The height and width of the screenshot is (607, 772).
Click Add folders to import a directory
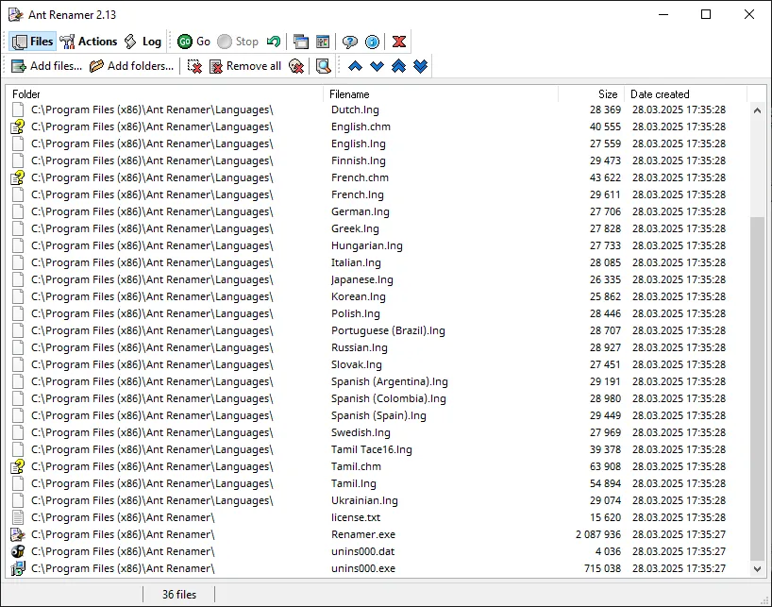tap(120, 66)
